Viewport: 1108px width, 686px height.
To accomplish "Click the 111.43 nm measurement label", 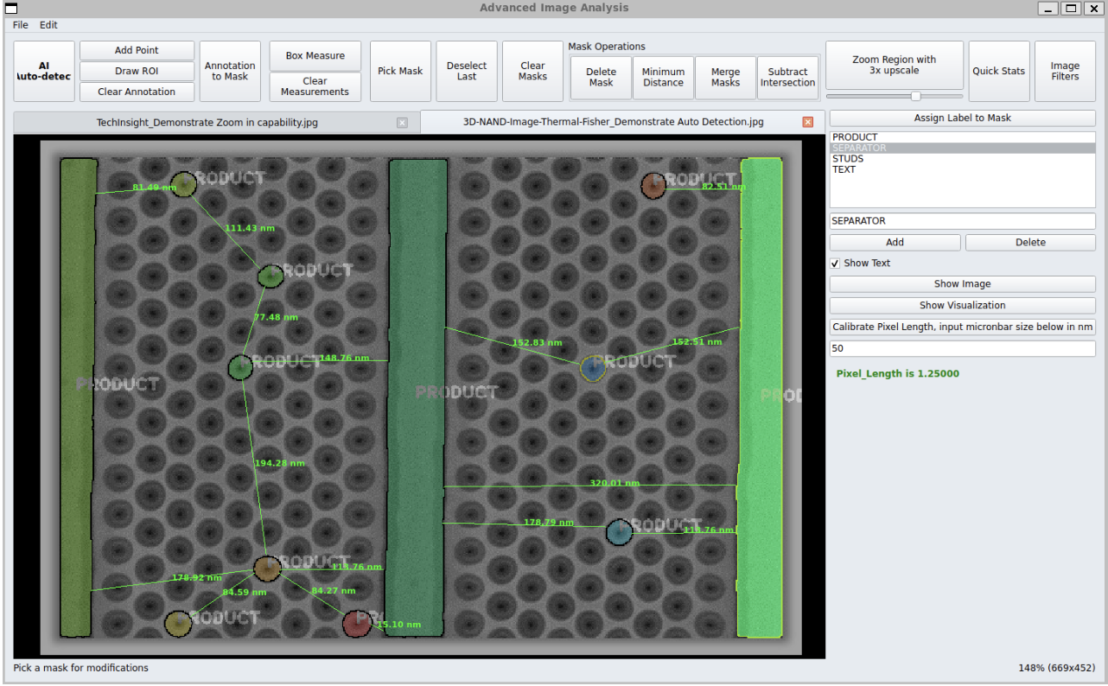I will [x=250, y=228].
